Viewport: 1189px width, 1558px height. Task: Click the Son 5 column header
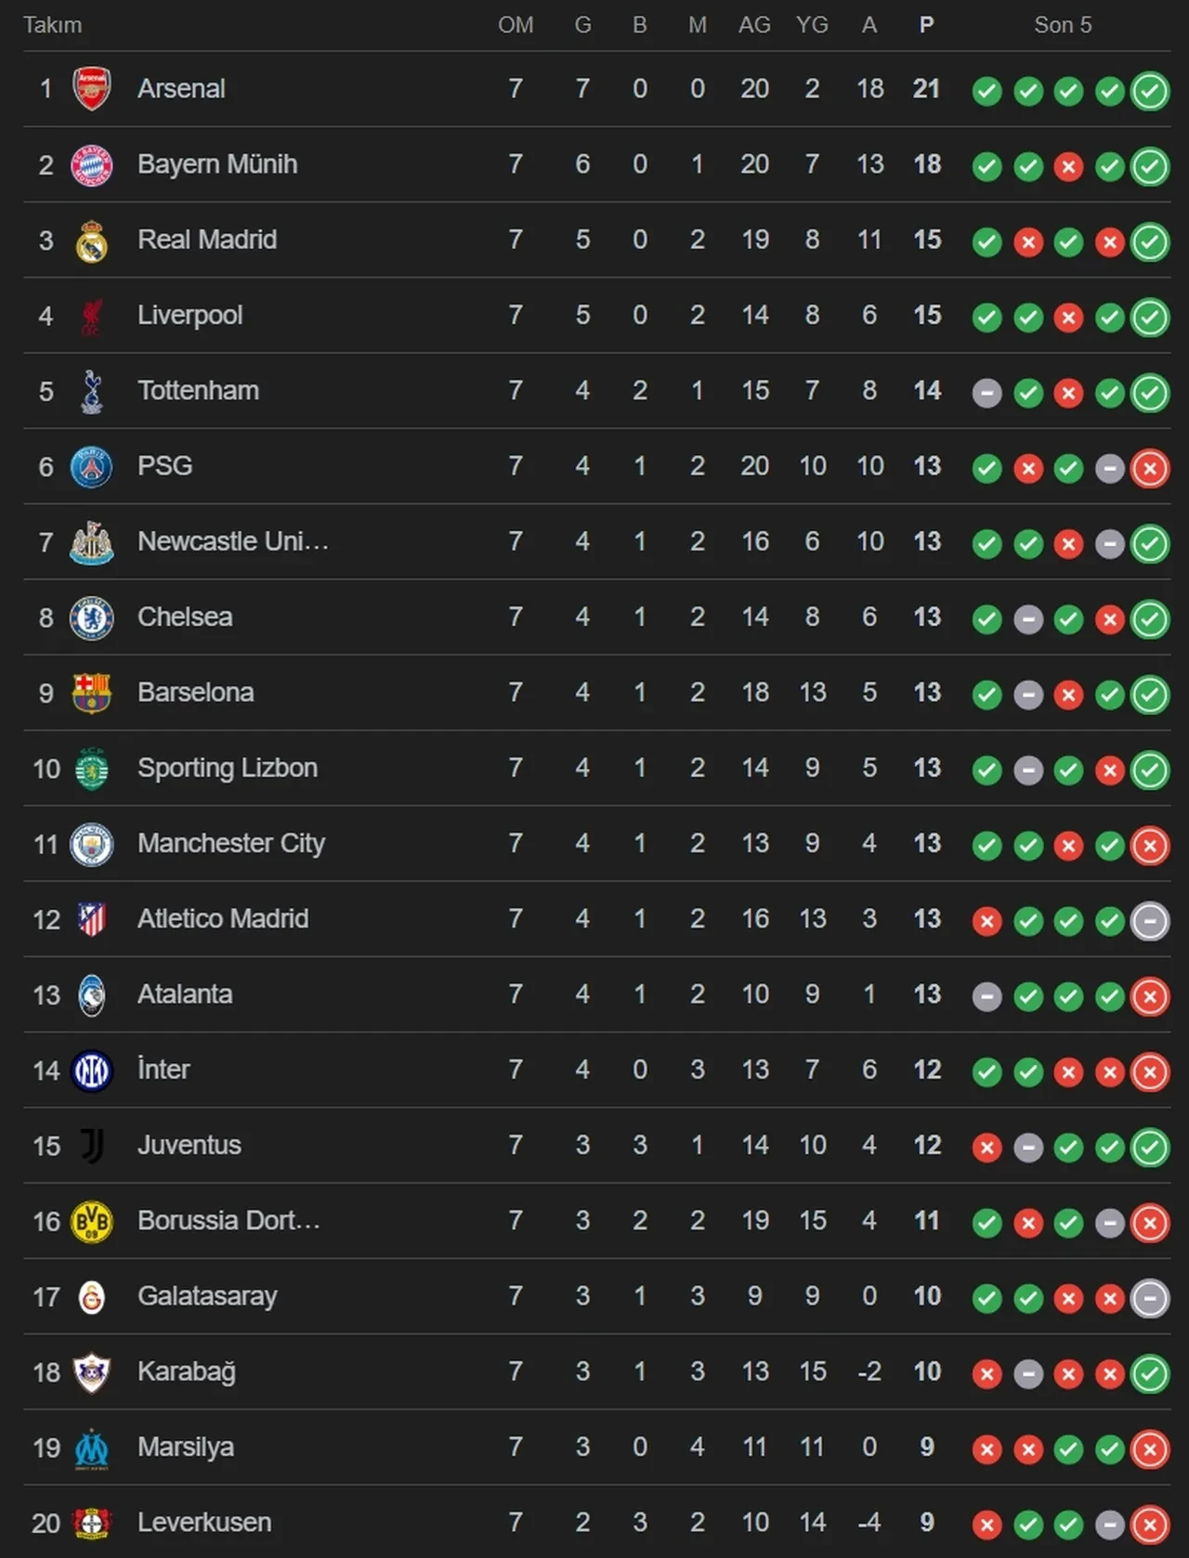click(x=1063, y=25)
